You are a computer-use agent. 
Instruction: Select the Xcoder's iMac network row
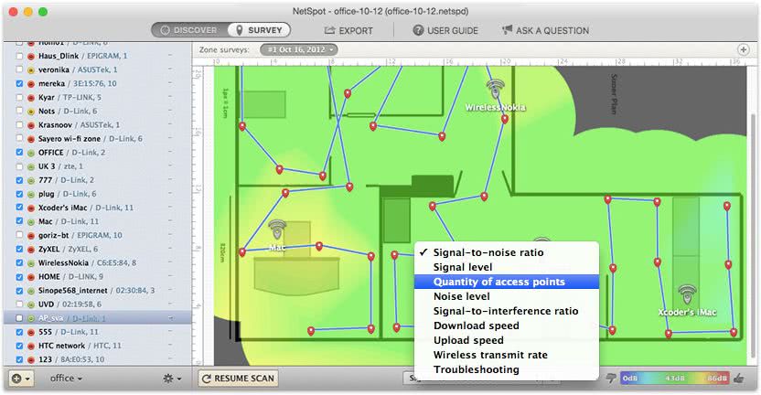(x=97, y=208)
